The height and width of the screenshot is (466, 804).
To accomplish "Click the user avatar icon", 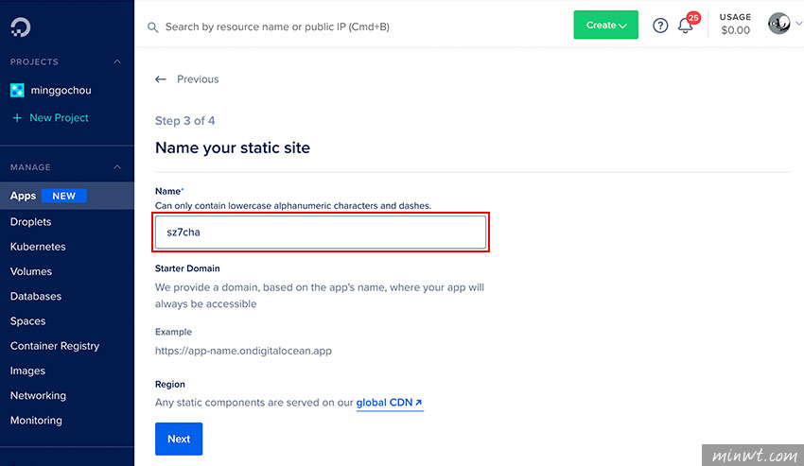I will coord(778,24).
